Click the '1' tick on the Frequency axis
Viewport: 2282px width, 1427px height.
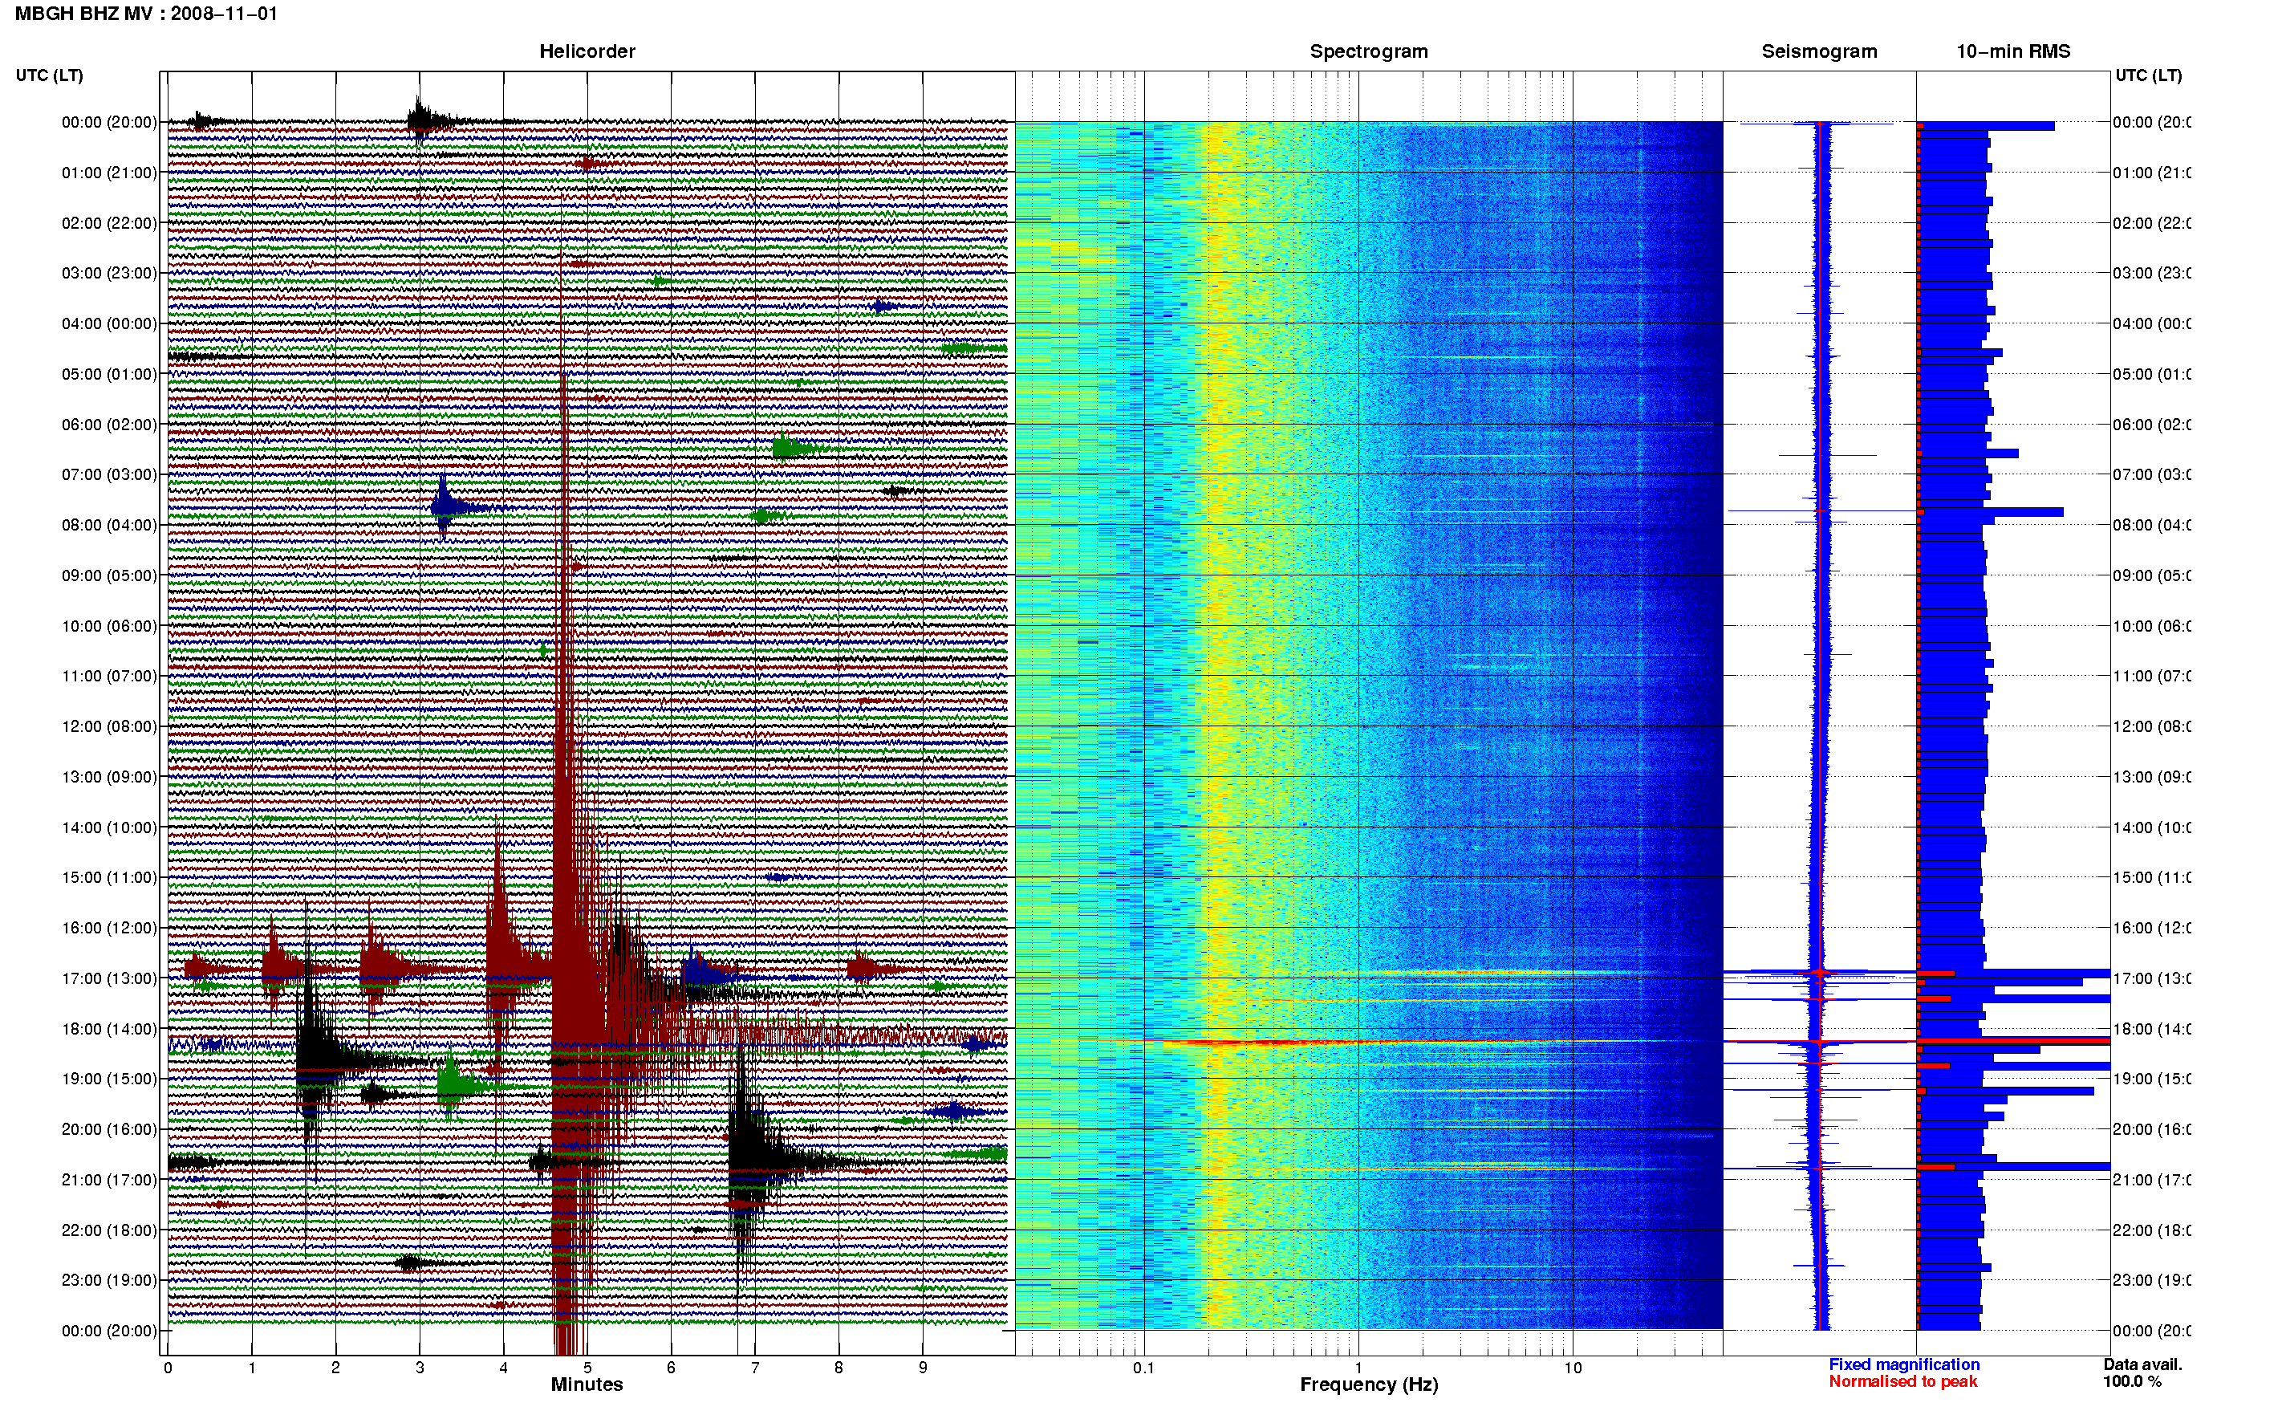(1358, 1368)
